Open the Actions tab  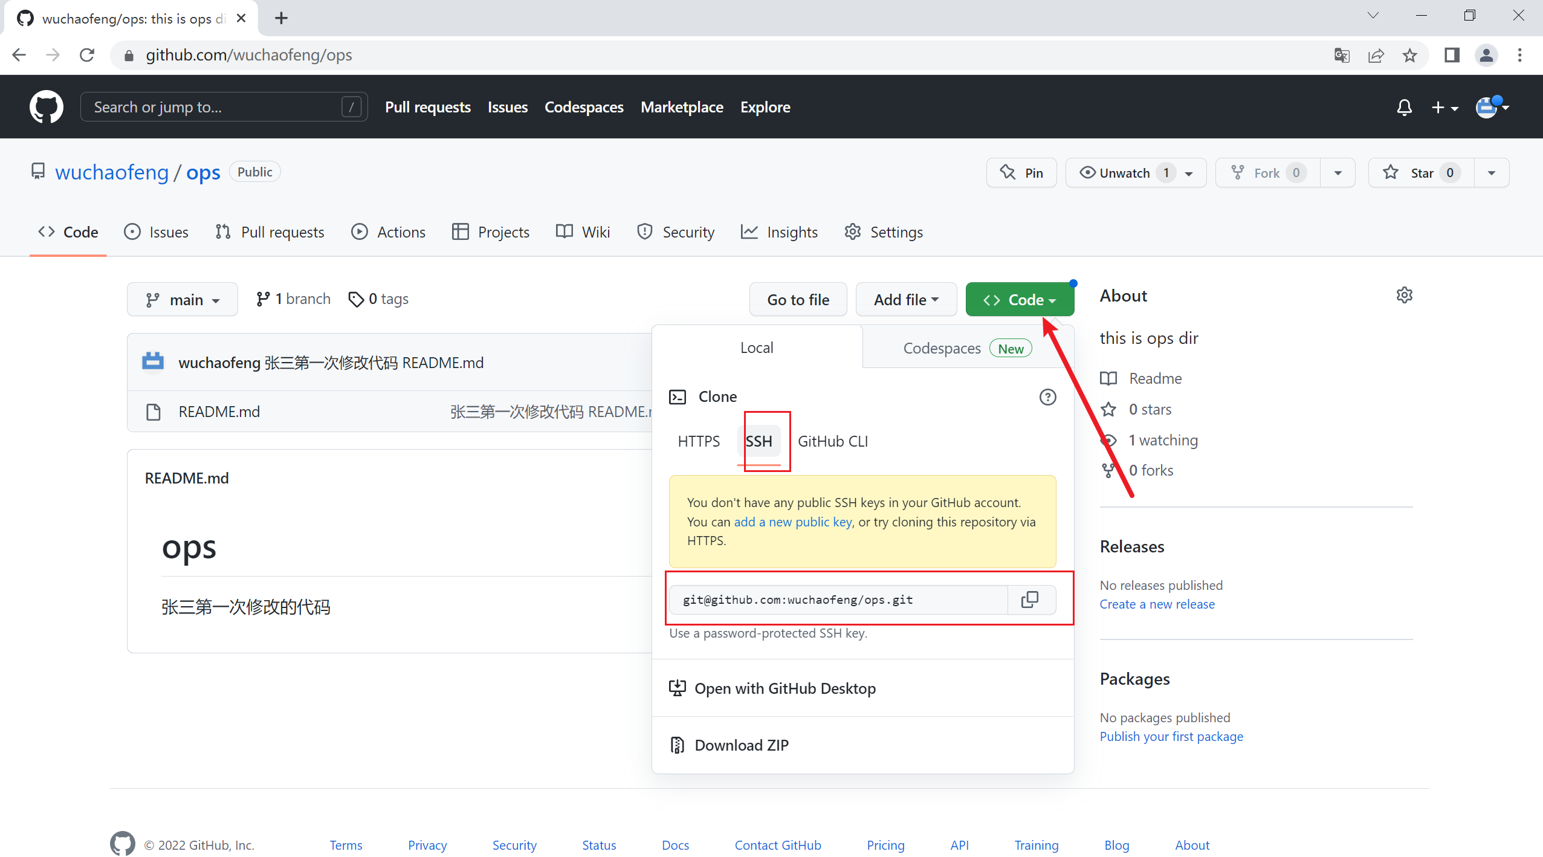click(x=389, y=232)
